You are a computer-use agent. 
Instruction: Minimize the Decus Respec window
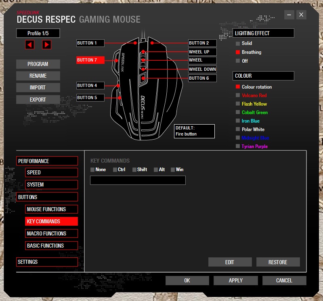tap(289, 15)
